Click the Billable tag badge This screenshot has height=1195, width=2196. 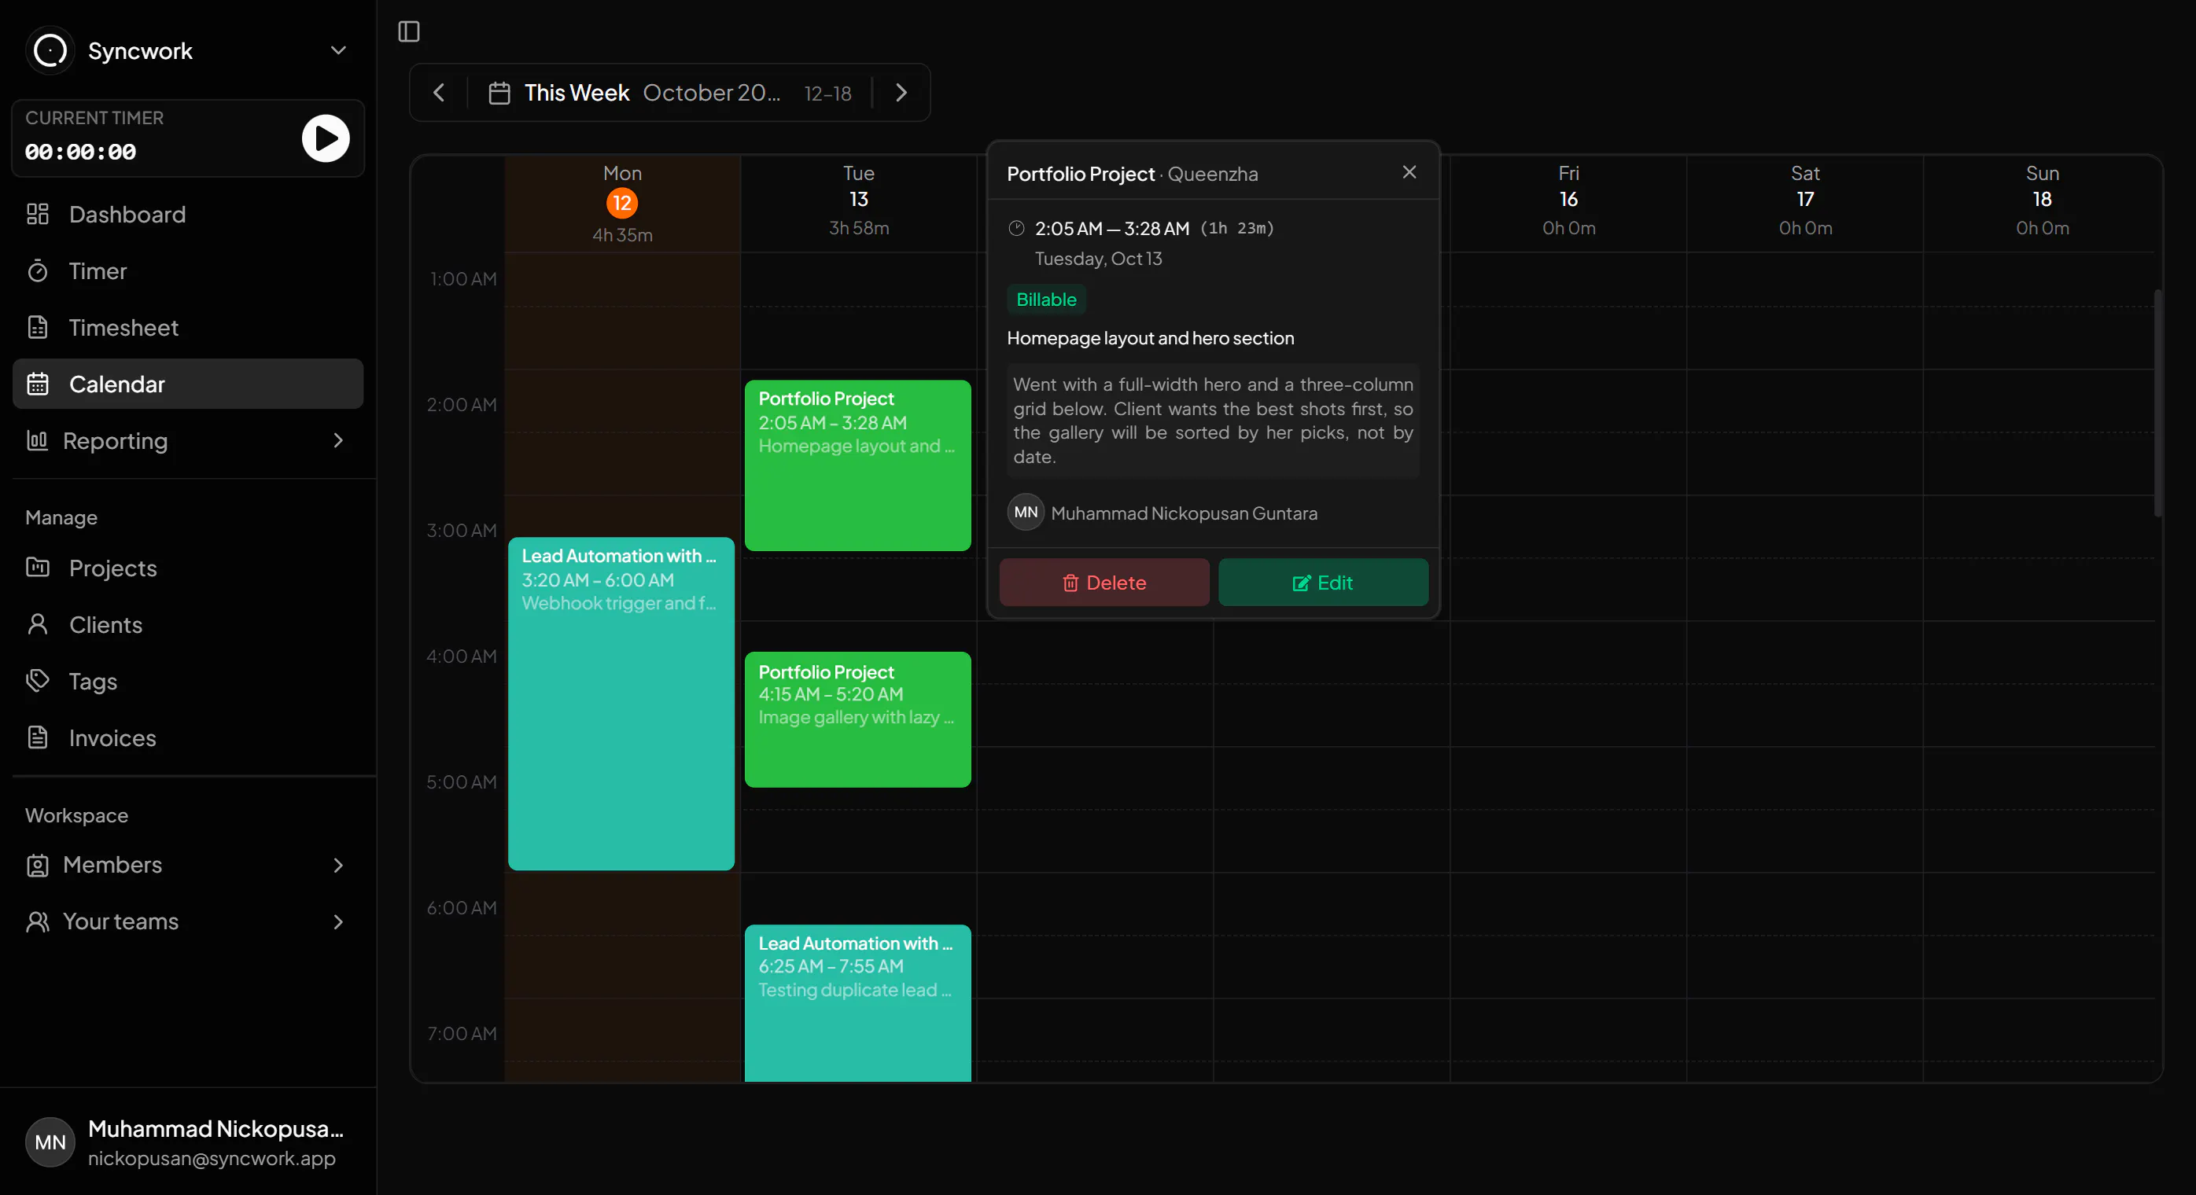[x=1046, y=300]
